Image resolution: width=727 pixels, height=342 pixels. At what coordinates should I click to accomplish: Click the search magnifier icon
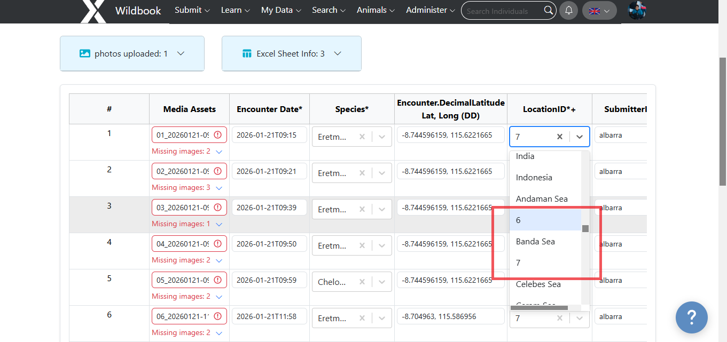pyautogui.click(x=548, y=11)
